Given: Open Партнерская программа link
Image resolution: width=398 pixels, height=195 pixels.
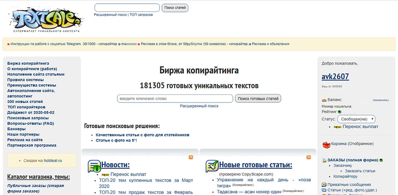Looking at the screenshot, I should tap(32, 145).
